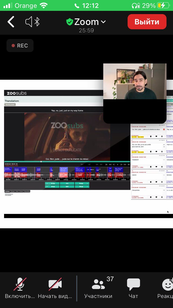Click the video progress bar in ZOOsubs

[67, 162]
